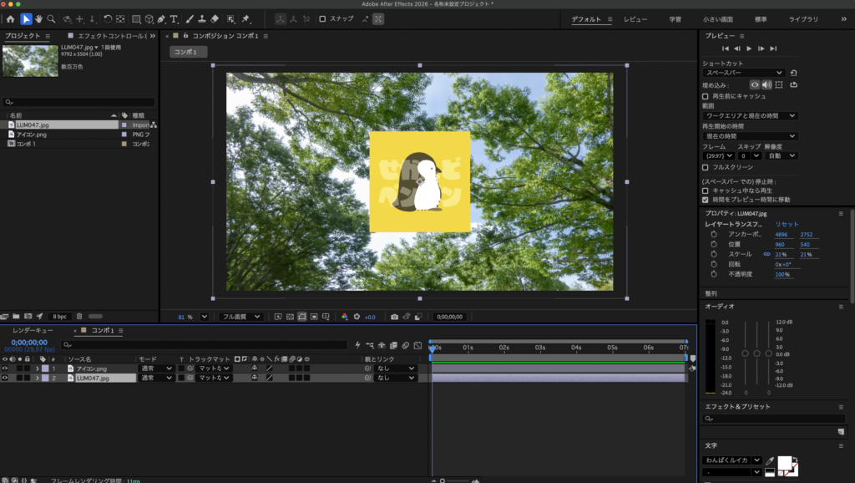Screen dimensions: 855x483
Task: Choose the Selection arrow tool
Action: (26, 19)
